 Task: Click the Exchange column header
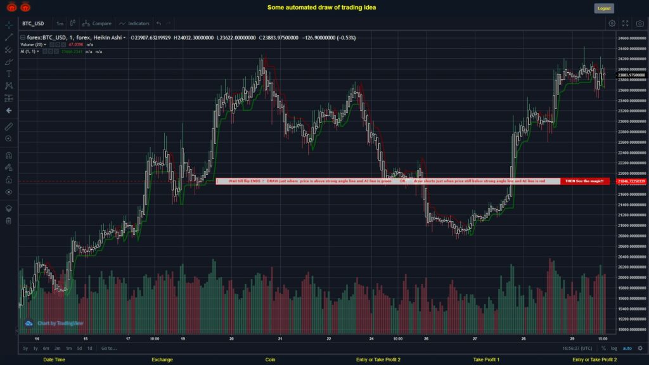[x=162, y=360]
